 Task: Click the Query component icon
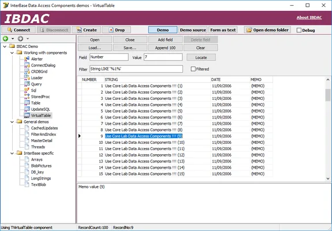pos(27,84)
